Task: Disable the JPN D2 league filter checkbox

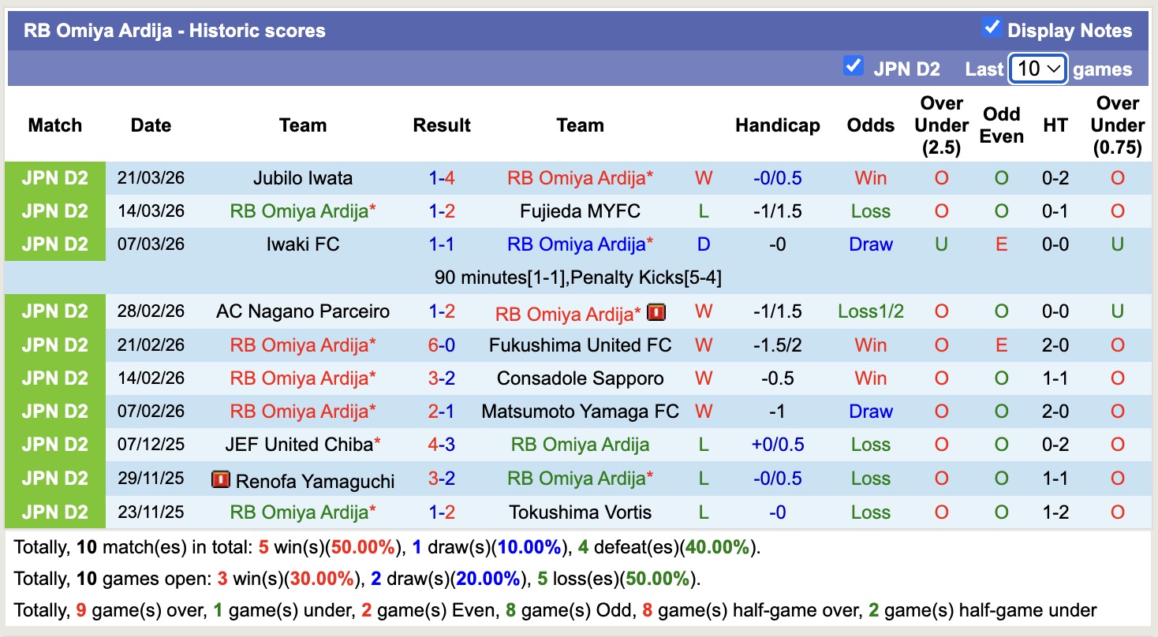Action: click(x=853, y=67)
